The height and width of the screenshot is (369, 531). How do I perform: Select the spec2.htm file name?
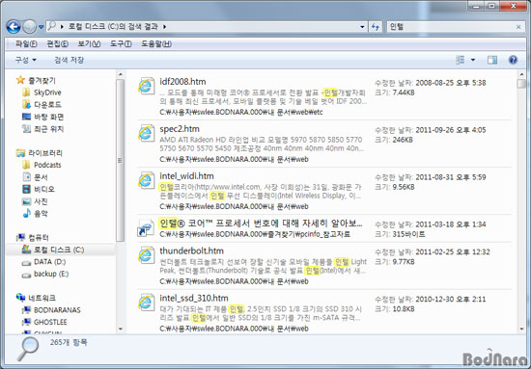[x=180, y=129]
